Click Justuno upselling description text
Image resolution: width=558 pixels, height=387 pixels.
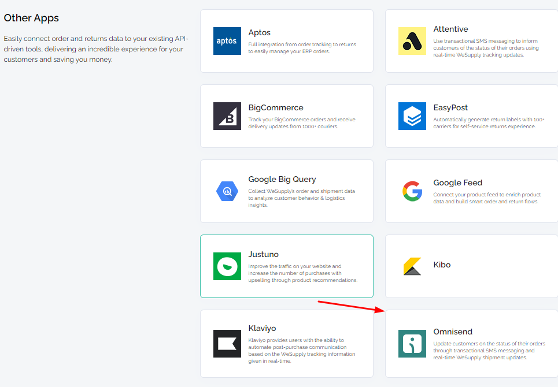pyautogui.click(x=303, y=273)
